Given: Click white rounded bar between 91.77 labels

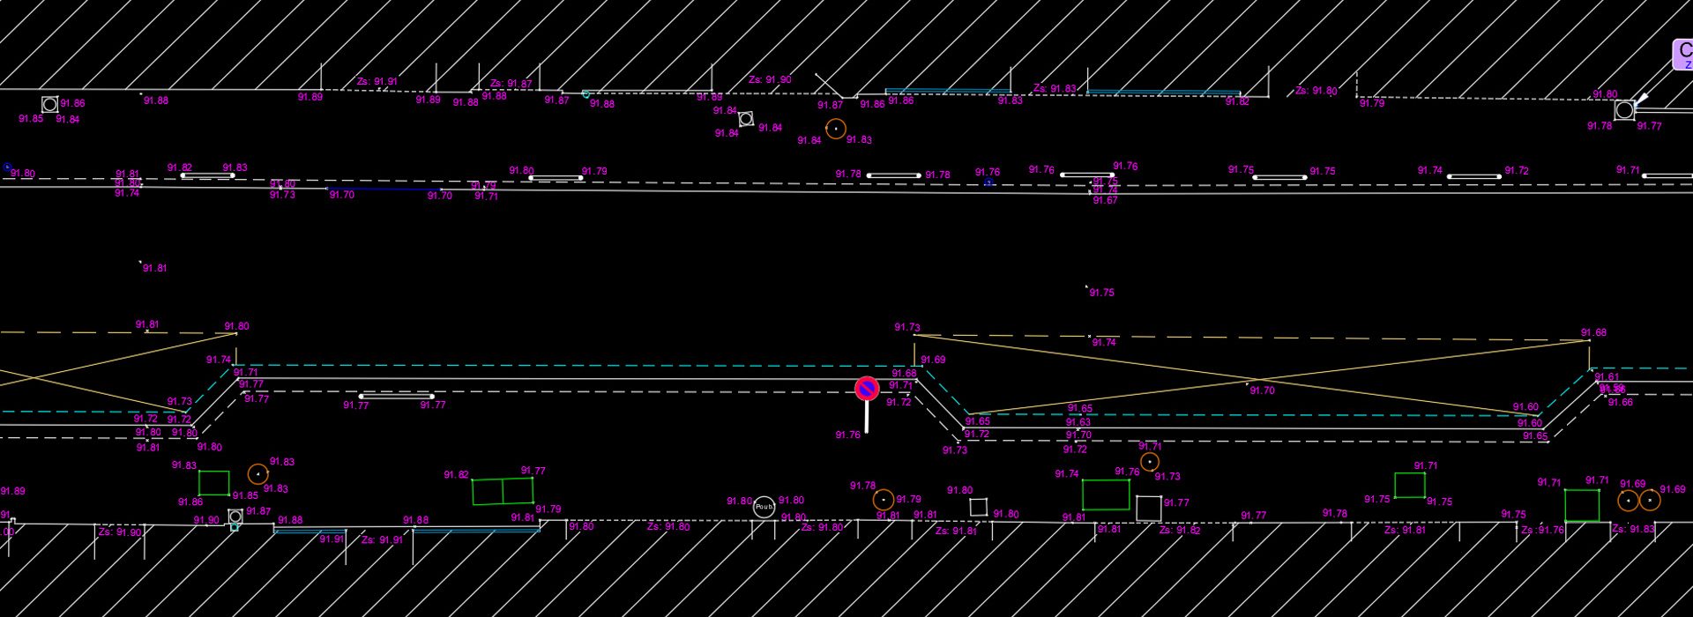Looking at the screenshot, I should (x=396, y=397).
